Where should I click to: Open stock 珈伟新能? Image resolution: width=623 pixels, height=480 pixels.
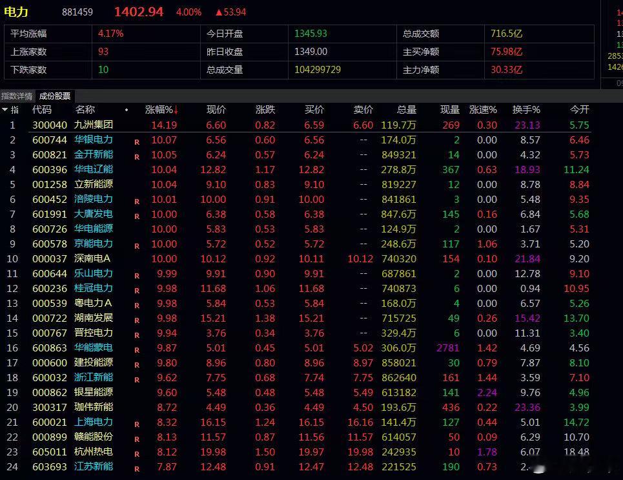(94, 407)
